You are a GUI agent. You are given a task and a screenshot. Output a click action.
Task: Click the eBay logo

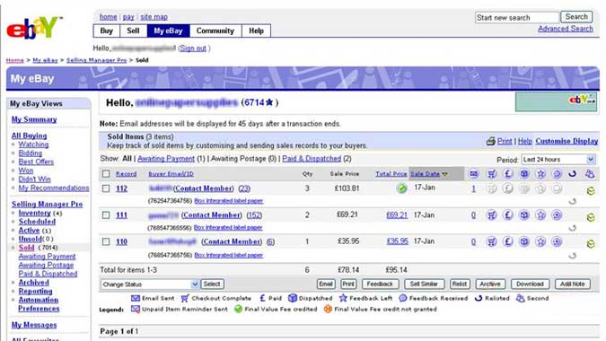click(x=34, y=28)
